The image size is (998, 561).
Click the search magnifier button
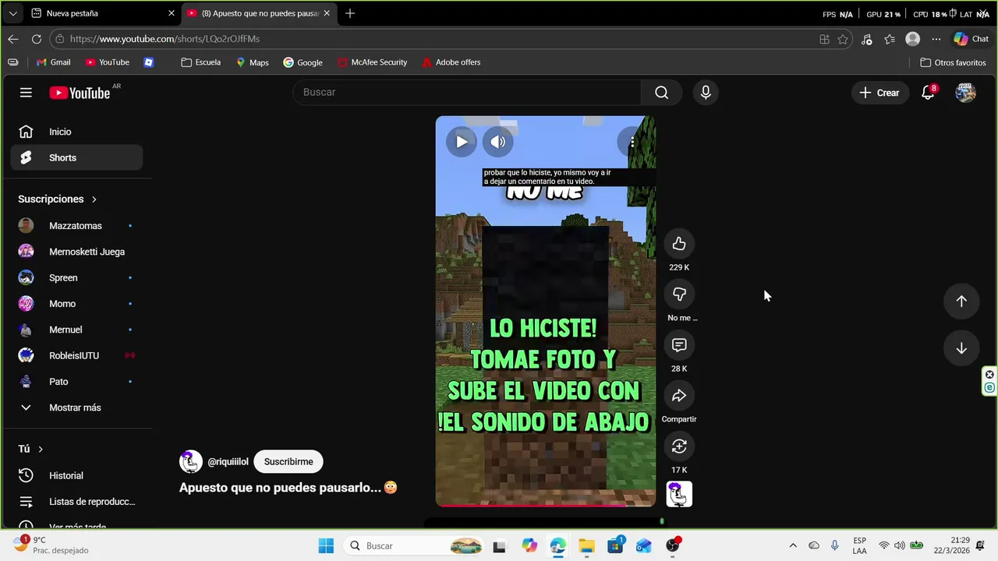point(661,93)
